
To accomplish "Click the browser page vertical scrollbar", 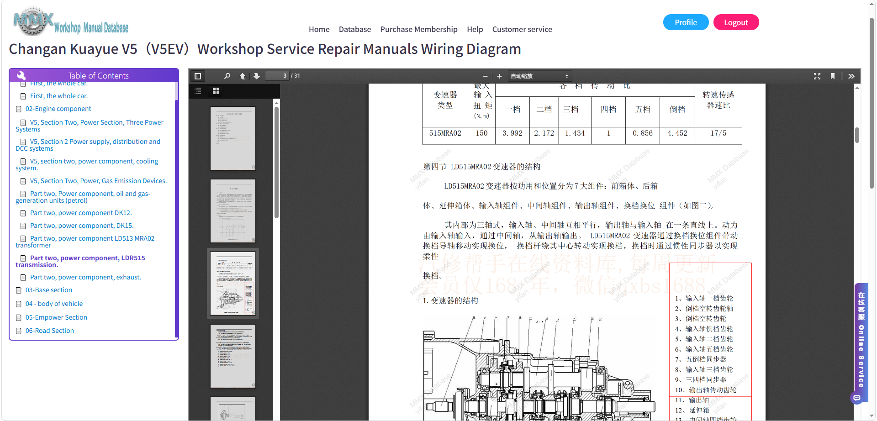I will (x=872, y=103).
